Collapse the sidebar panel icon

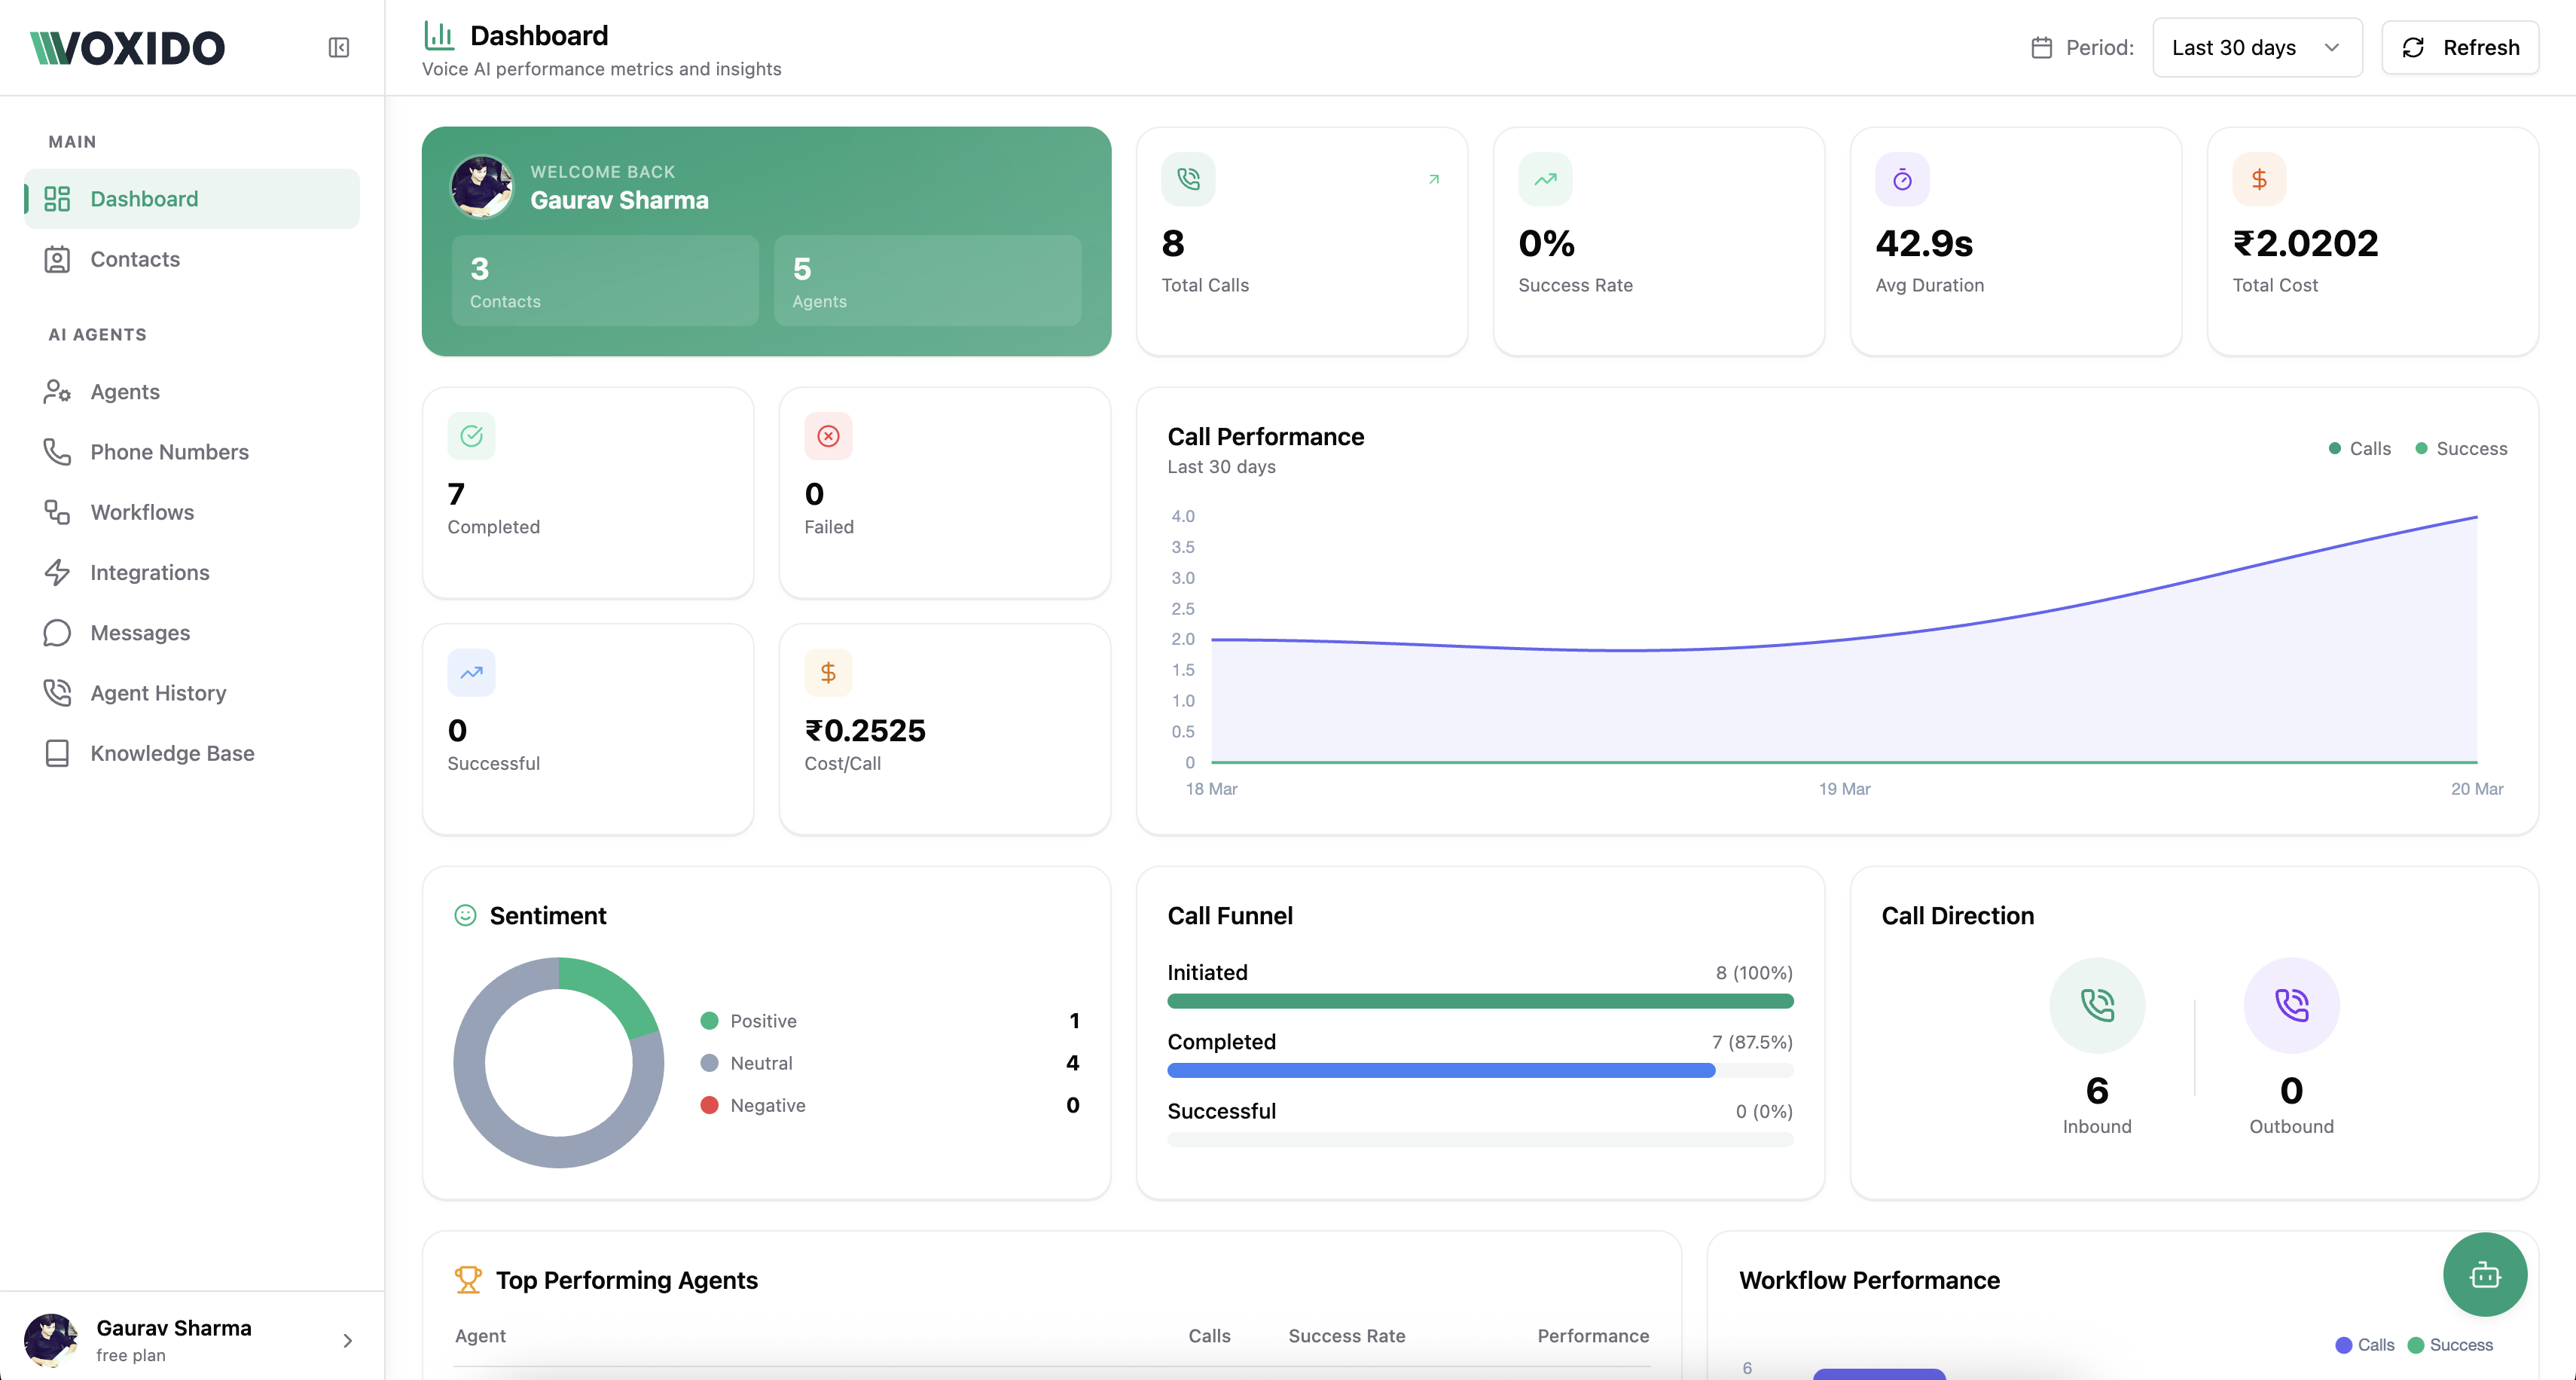339,48
